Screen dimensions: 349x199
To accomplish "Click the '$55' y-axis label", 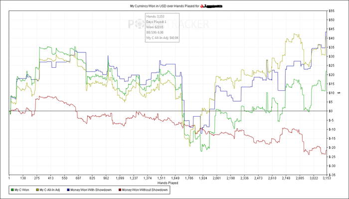I will point(331,10).
